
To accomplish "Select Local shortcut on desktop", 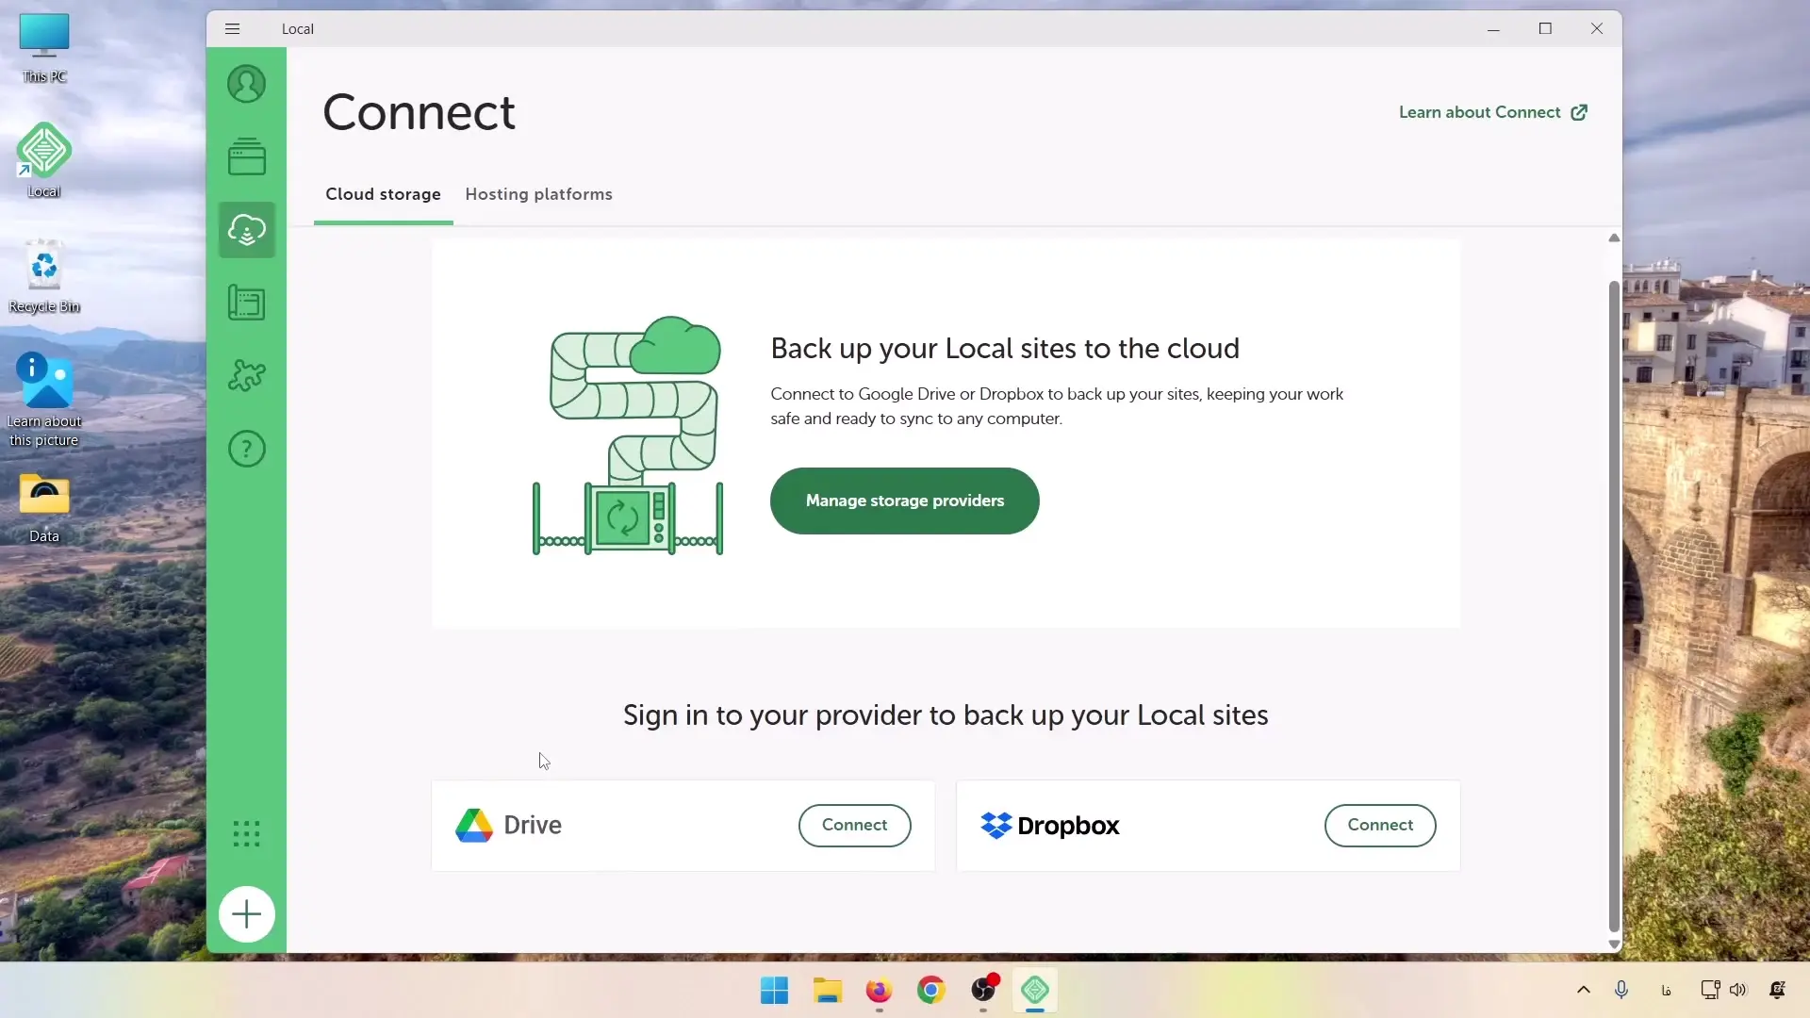I will tap(44, 160).
